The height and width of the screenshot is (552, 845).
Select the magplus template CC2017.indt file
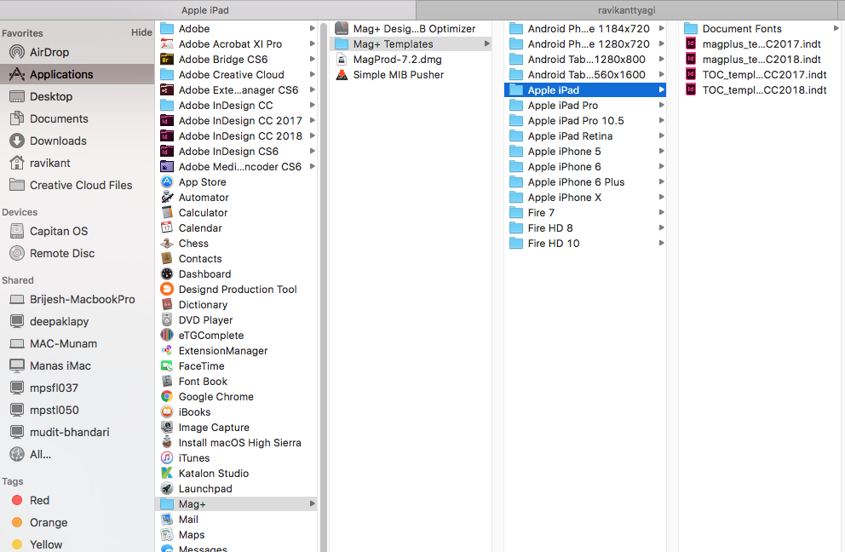click(761, 44)
